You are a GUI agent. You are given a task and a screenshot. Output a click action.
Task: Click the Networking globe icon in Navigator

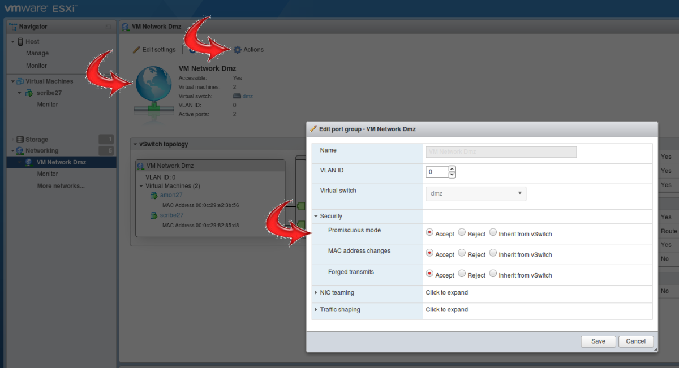point(20,151)
